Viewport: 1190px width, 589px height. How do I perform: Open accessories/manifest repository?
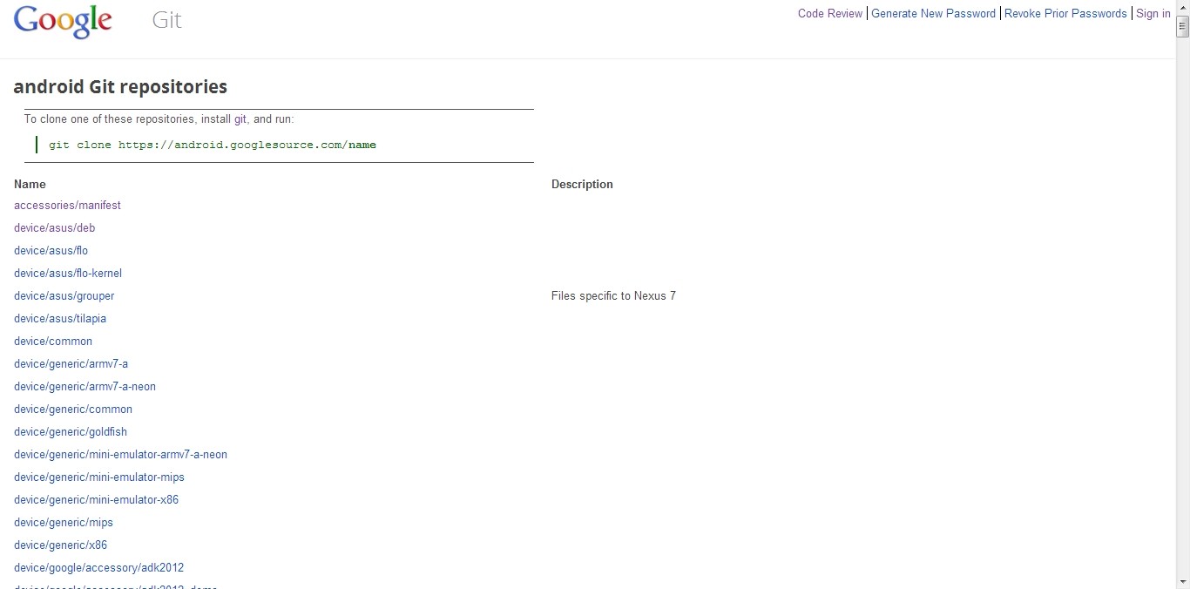(x=67, y=206)
